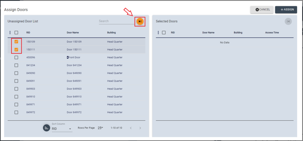
Task: Click the grayed move-back arrow in Selected Doors
Action: [288, 21]
